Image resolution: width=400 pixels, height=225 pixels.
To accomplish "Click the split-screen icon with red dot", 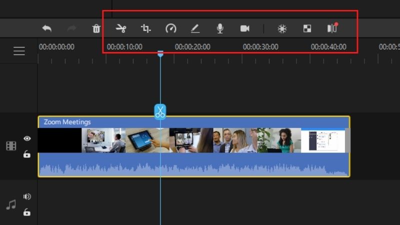I will click(x=332, y=28).
